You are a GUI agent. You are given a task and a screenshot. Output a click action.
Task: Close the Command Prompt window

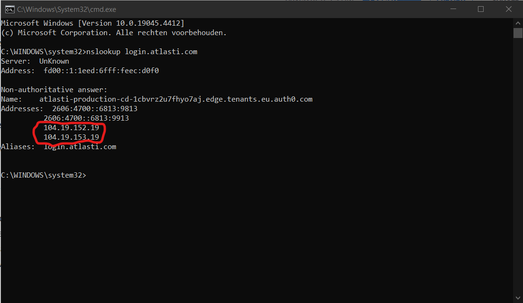coord(509,9)
